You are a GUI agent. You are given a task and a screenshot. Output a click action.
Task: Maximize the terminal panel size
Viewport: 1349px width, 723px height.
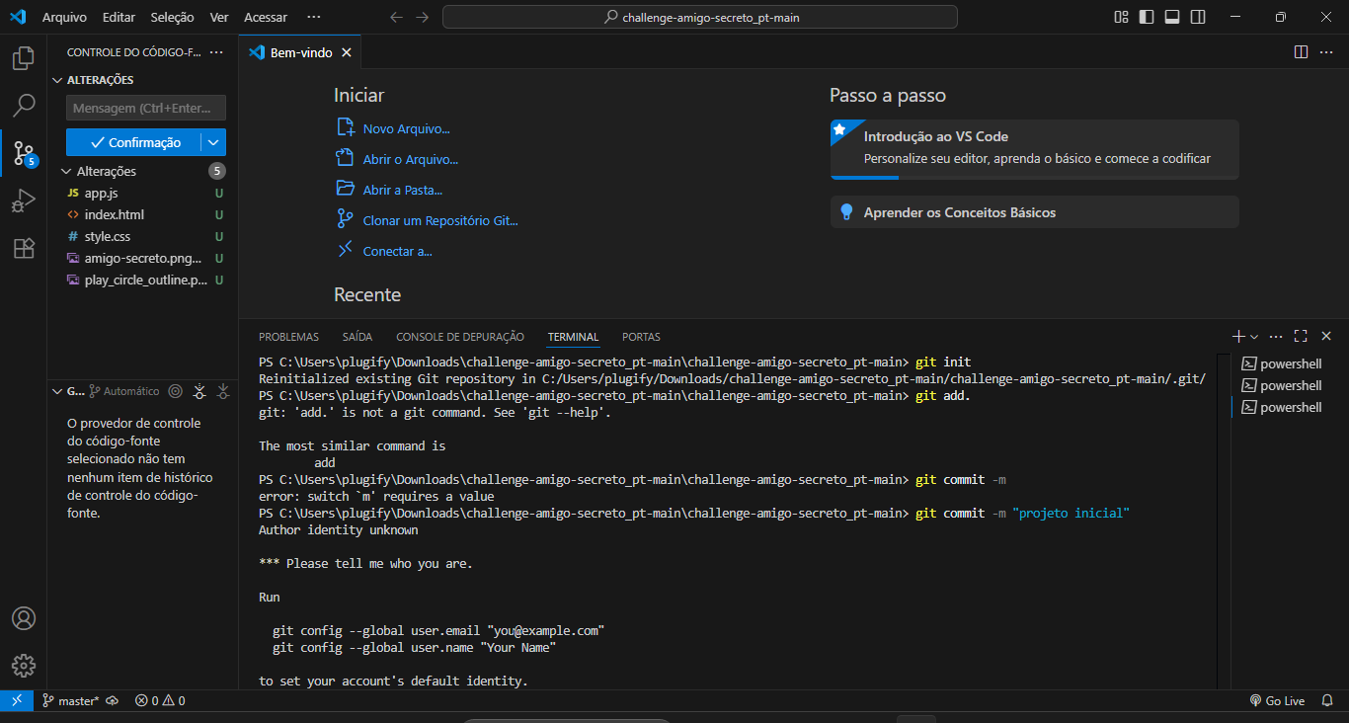(x=1301, y=336)
